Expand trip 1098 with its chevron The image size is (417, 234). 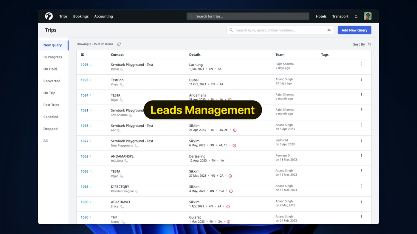click(91, 65)
